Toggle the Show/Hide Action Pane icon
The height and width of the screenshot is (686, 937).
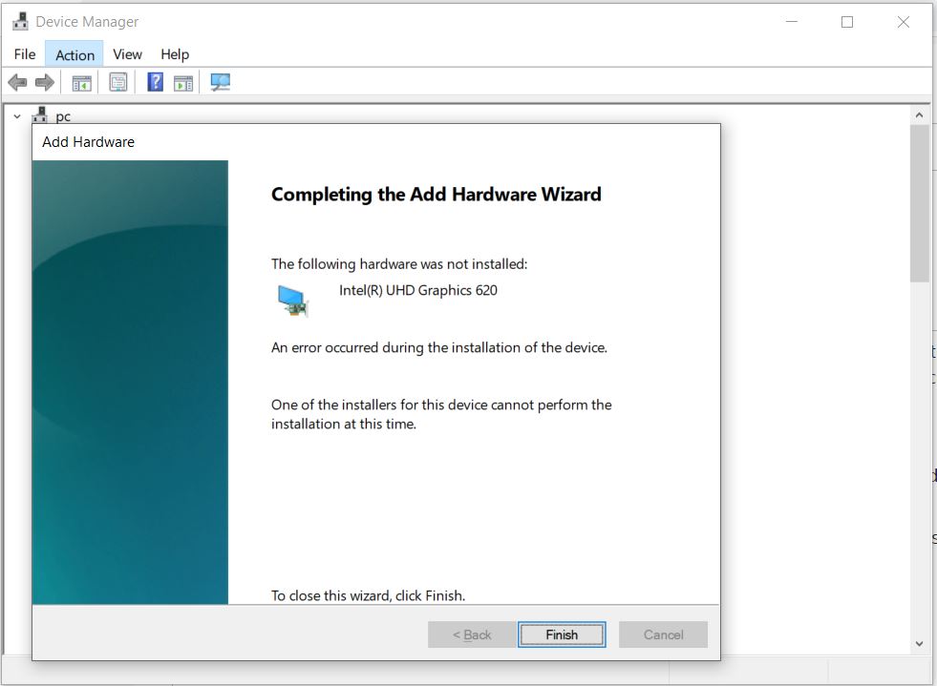click(x=181, y=82)
